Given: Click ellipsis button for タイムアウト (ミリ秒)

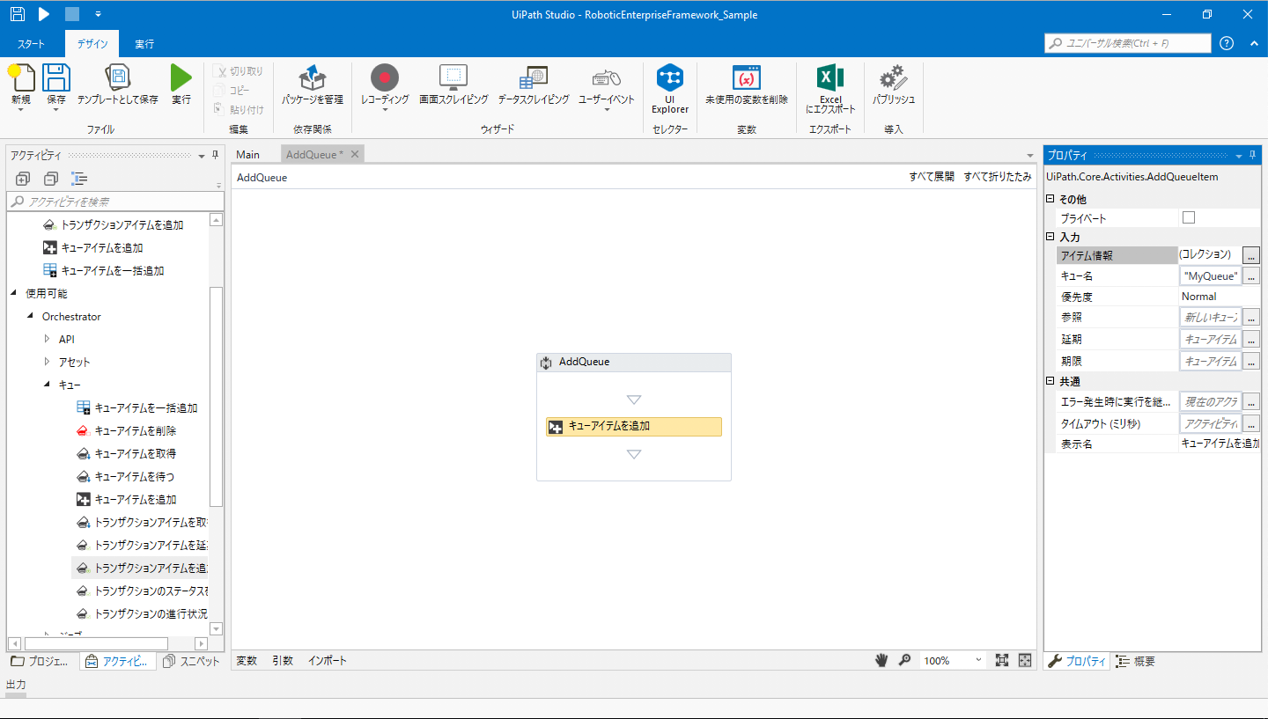Looking at the screenshot, I should click(x=1251, y=423).
